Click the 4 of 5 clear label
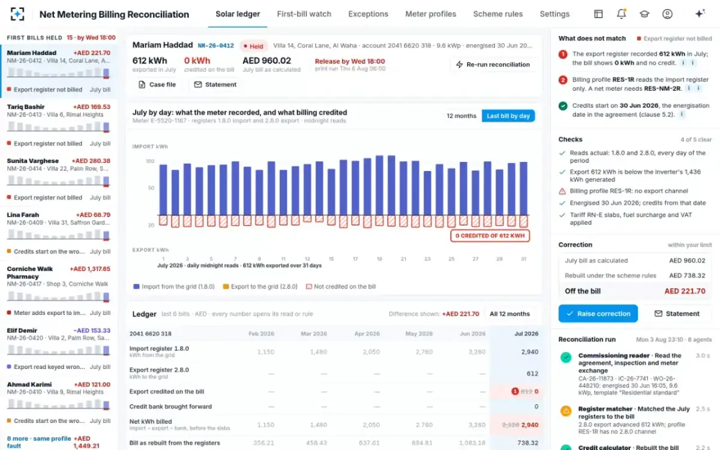 pos(696,140)
